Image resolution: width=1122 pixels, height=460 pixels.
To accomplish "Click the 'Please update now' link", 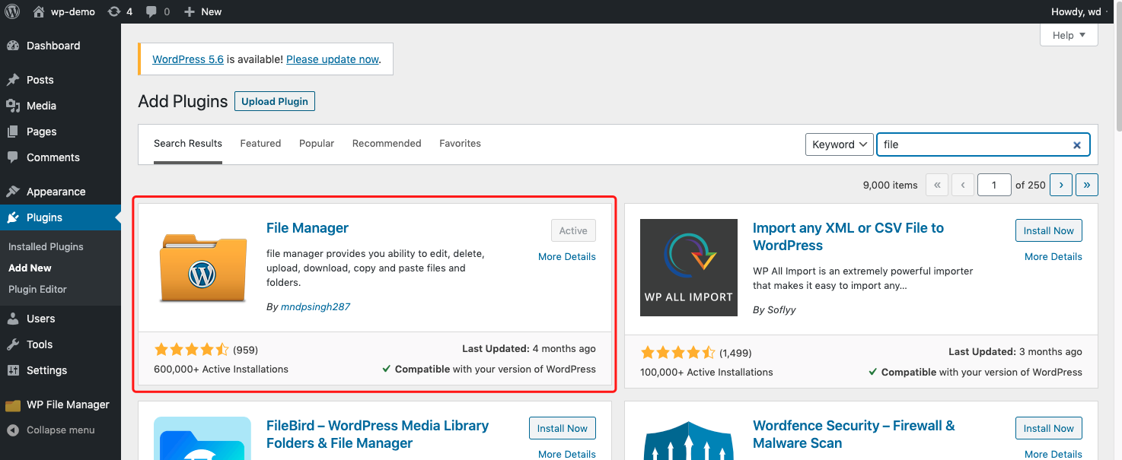I will click(x=333, y=59).
